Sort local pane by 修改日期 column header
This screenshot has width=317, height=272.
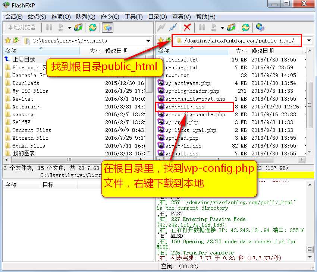tap(124, 51)
